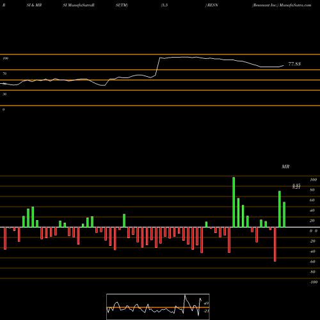Click the RESN ticker text in header
Image resolution: width=320 pixels, height=320 pixels.
(x=212, y=5)
